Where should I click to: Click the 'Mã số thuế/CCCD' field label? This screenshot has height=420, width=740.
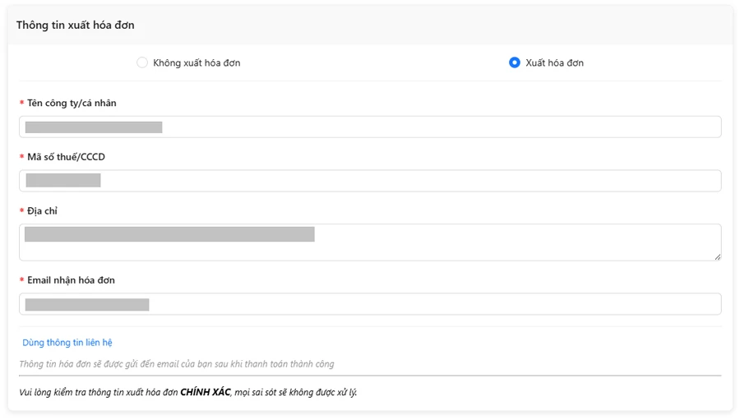66,157
